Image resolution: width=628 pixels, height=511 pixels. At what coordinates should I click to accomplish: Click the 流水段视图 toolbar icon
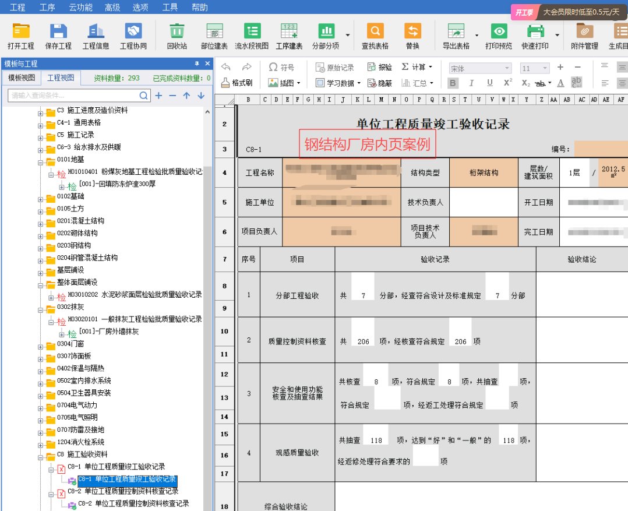(253, 35)
